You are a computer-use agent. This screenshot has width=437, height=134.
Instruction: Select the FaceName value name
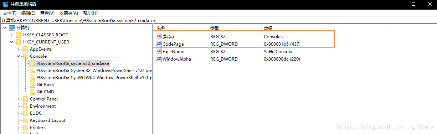pos(174,52)
